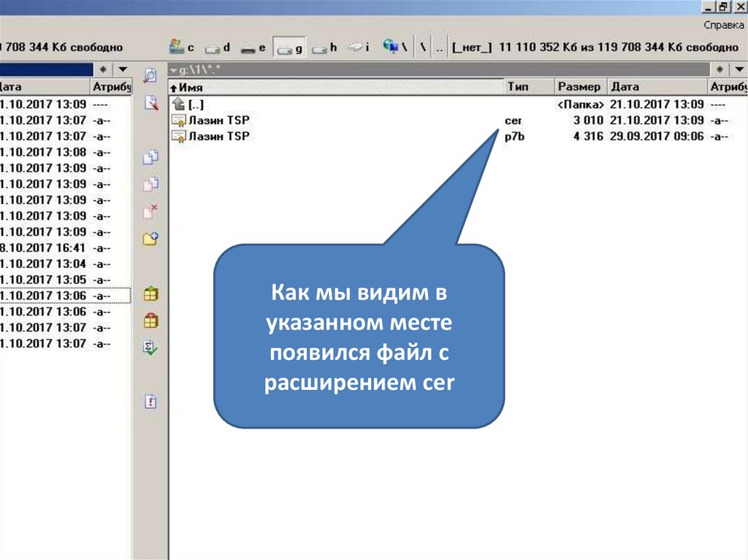Click the copy files icon
Screen dimensions: 748x560
[x=150, y=157]
